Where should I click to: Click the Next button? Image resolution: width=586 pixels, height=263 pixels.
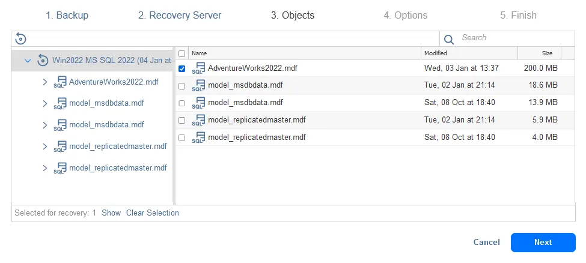coord(543,243)
